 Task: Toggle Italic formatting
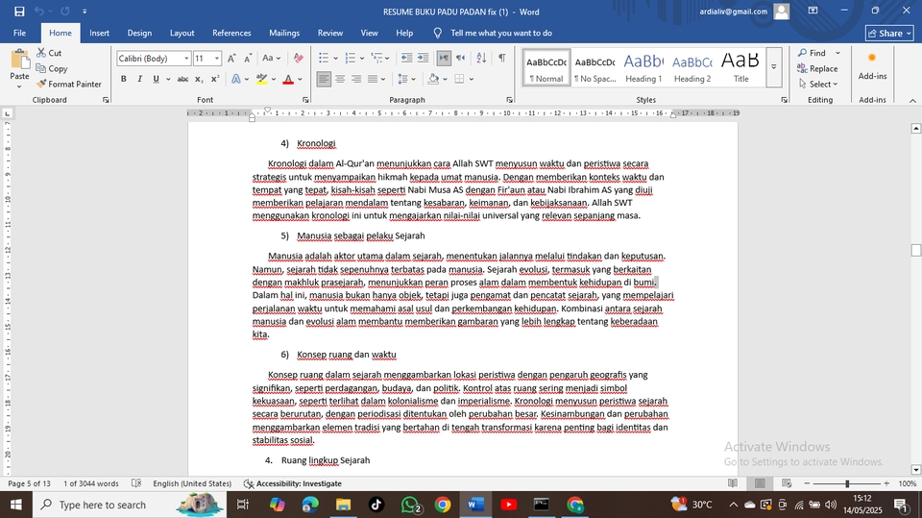(139, 79)
